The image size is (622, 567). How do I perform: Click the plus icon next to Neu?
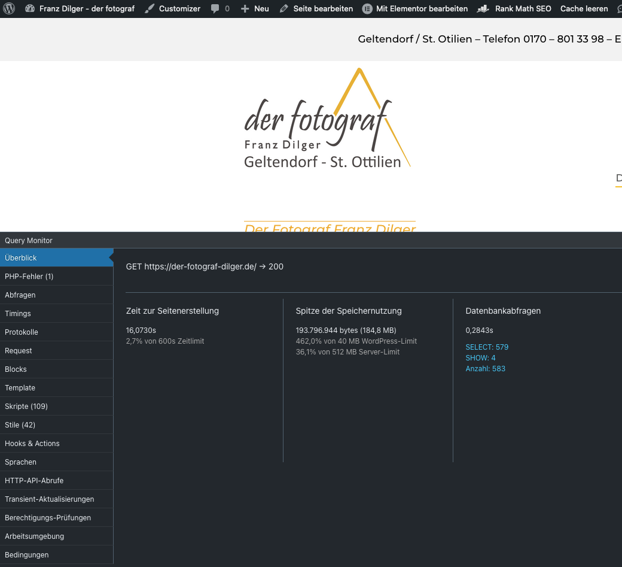click(x=245, y=9)
